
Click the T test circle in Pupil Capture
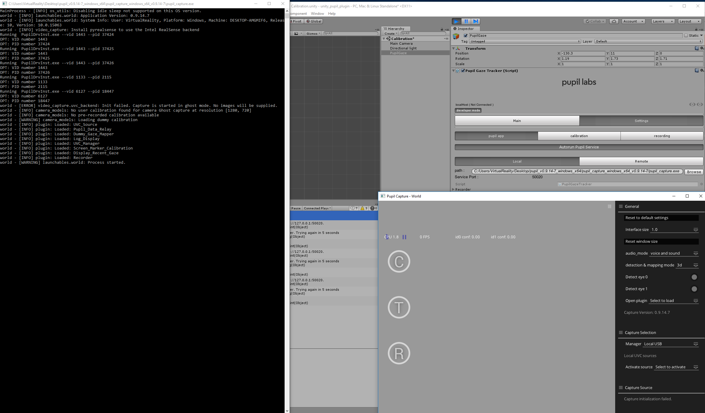click(x=399, y=307)
